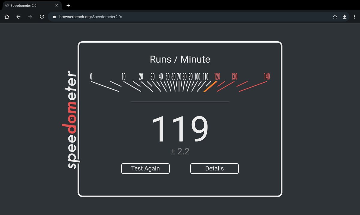The width and height of the screenshot is (360, 215).
Task: Click the 120 label on gauge
Action: point(217,77)
